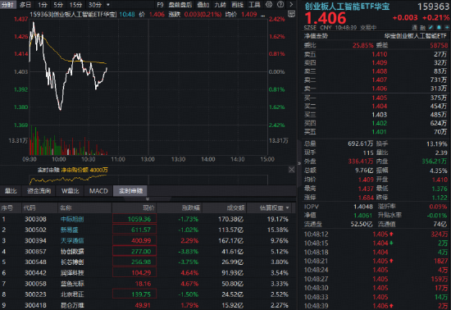Image resolution: width=451 pixels, height=310 pixels.
Task: Open the F9 deep data view
Action: (160, 5)
